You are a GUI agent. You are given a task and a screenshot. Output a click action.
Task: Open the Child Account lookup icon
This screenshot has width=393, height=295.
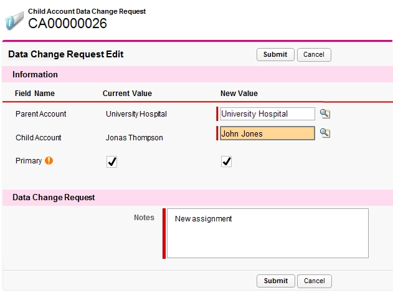point(324,133)
